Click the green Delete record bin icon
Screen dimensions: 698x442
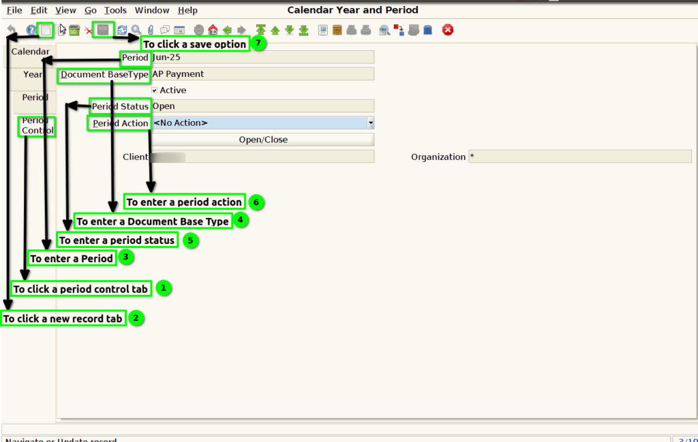click(74, 30)
